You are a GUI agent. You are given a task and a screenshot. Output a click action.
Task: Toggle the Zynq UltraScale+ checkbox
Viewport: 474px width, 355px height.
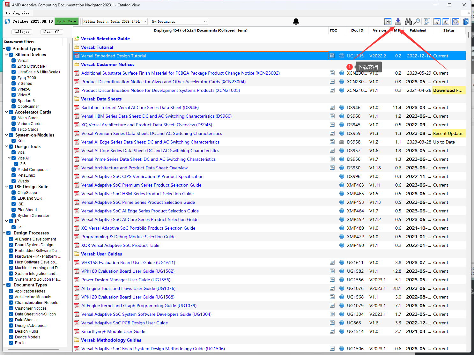[x=14, y=66]
